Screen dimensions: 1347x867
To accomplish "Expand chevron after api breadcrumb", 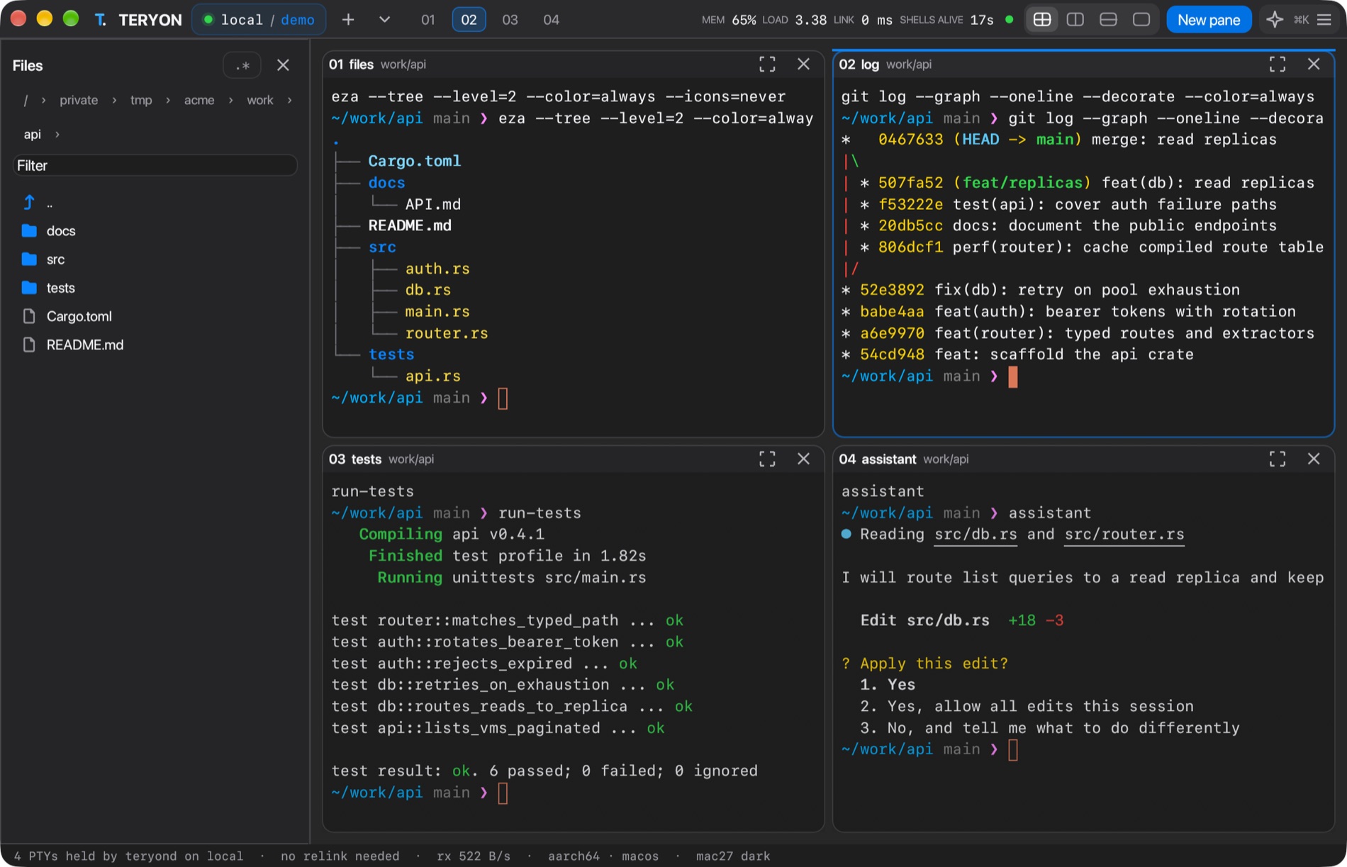I will point(57,134).
